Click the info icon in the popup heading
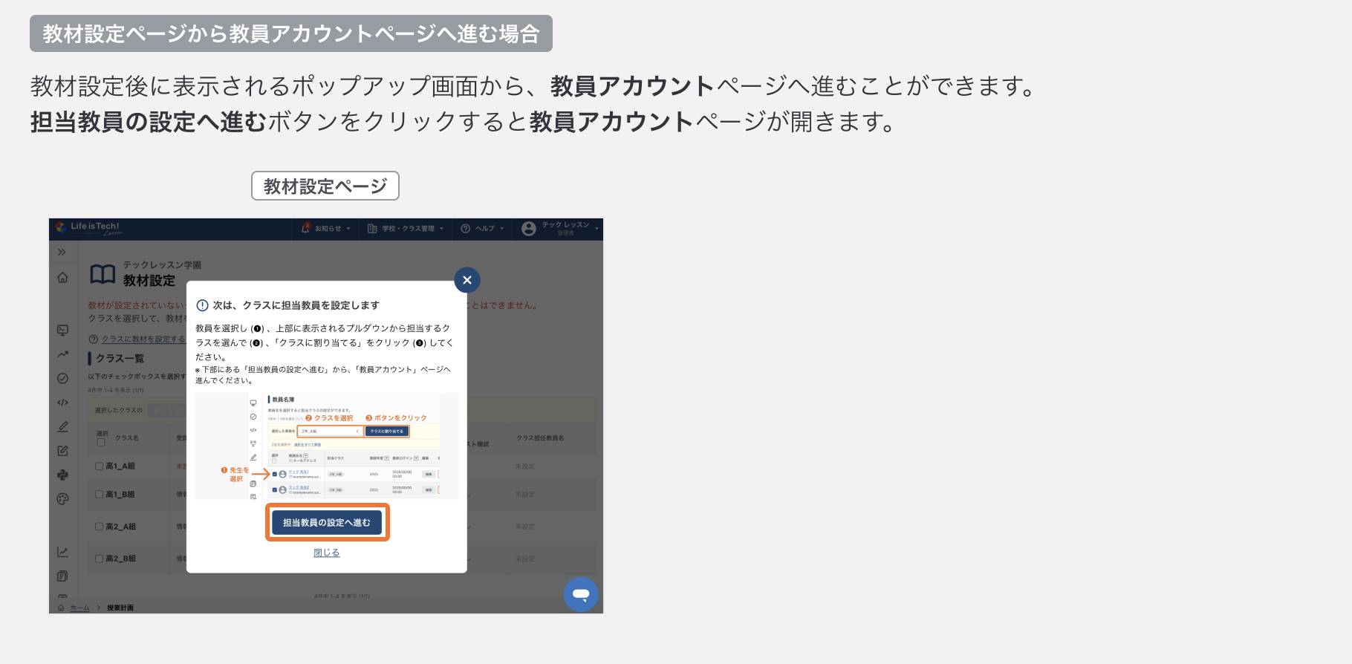The height and width of the screenshot is (664, 1352). (202, 305)
